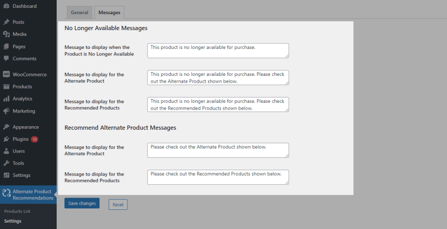Select the Messages tab
447x229 pixels.
coord(109,13)
